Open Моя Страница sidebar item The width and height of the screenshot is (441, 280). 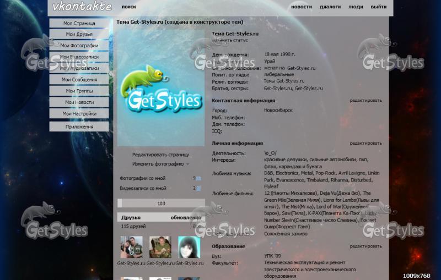[x=79, y=23]
